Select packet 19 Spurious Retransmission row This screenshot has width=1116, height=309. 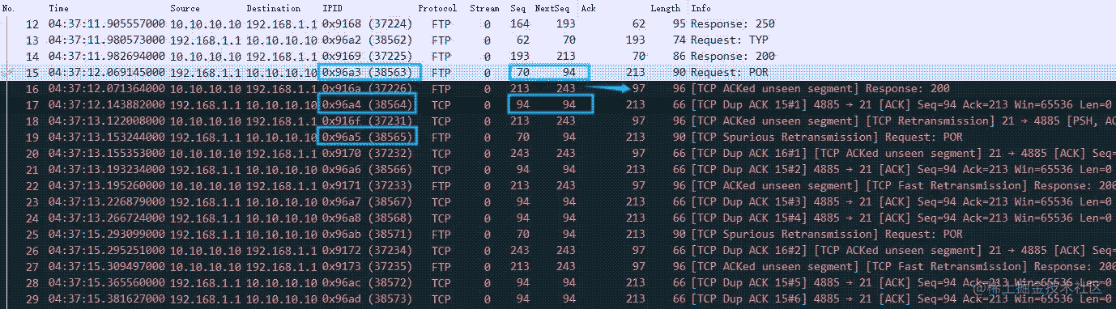tap(558, 137)
